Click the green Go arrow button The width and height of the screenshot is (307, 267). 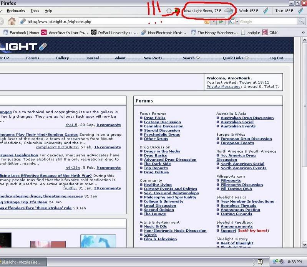(221, 21)
